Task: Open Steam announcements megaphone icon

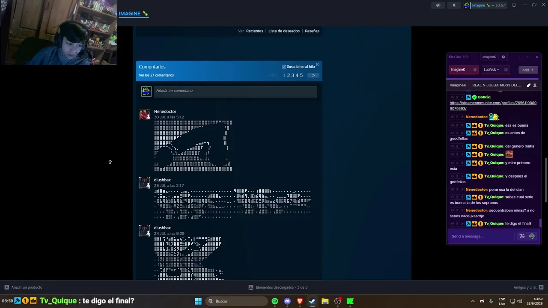Action: (438, 5)
